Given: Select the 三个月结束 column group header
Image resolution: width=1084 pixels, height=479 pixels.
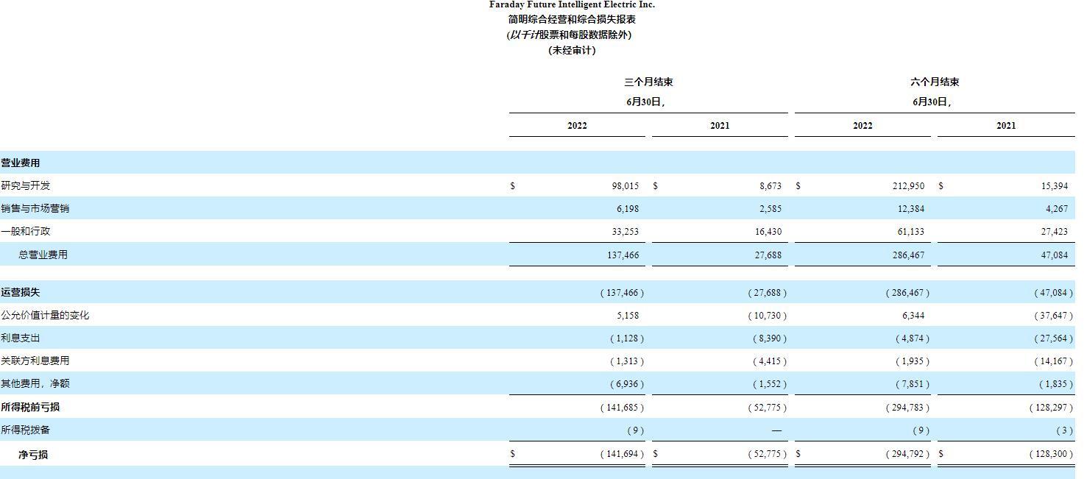Looking at the screenshot, I should point(648,82).
